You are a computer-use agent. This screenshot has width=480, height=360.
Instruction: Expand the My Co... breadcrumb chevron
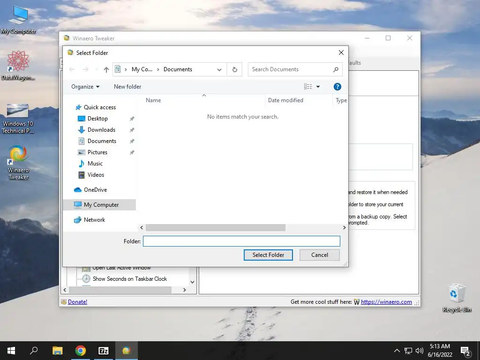pyautogui.click(x=158, y=69)
